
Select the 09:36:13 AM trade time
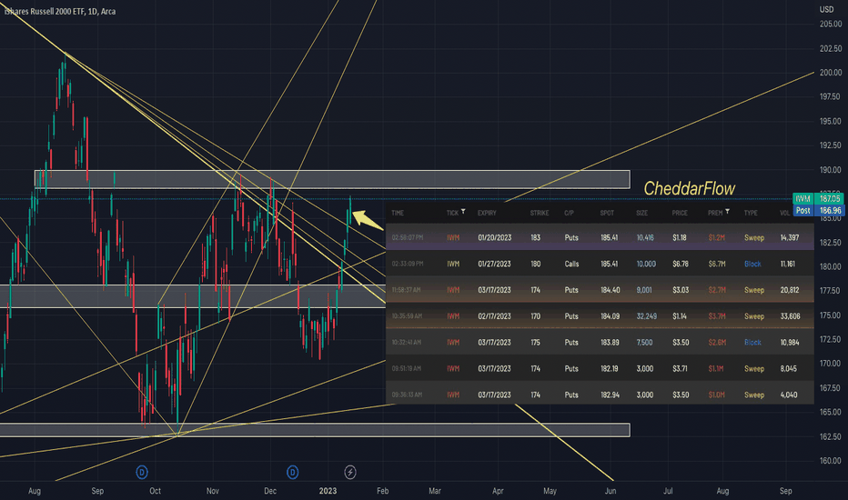pos(406,395)
